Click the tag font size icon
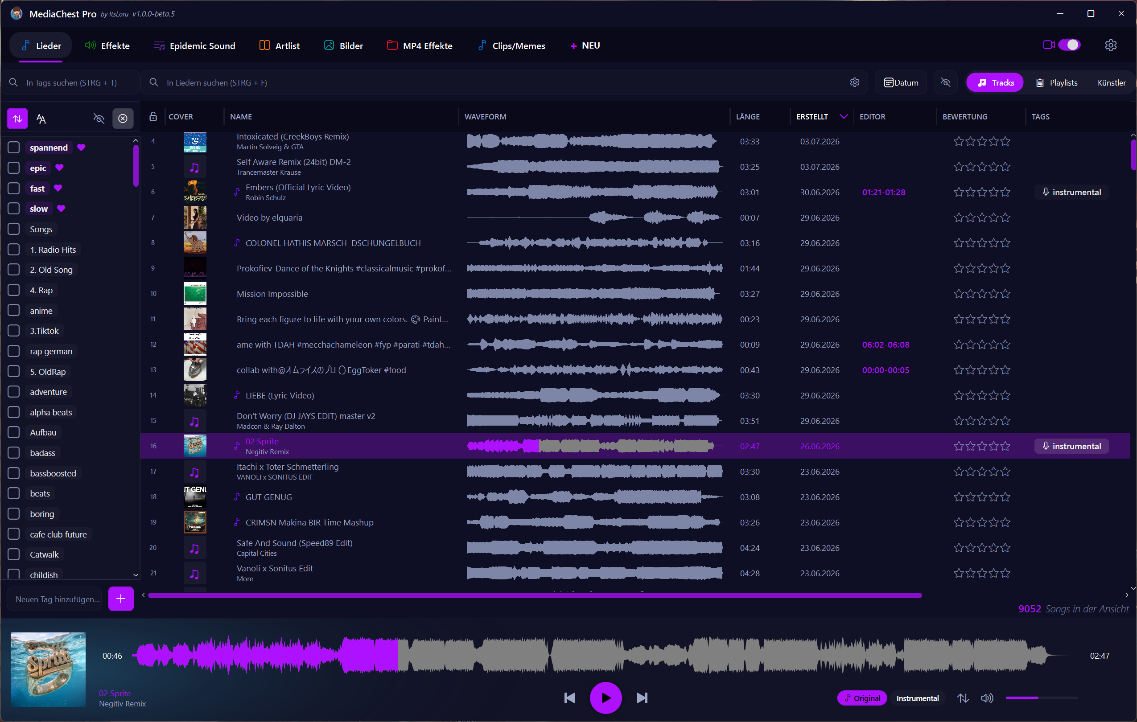Image resolution: width=1137 pixels, height=722 pixels. pos(41,119)
